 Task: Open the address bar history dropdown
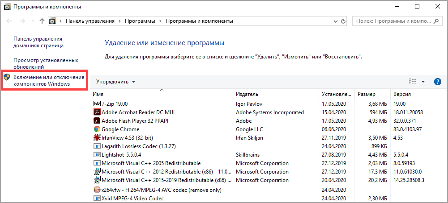click(335, 21)
